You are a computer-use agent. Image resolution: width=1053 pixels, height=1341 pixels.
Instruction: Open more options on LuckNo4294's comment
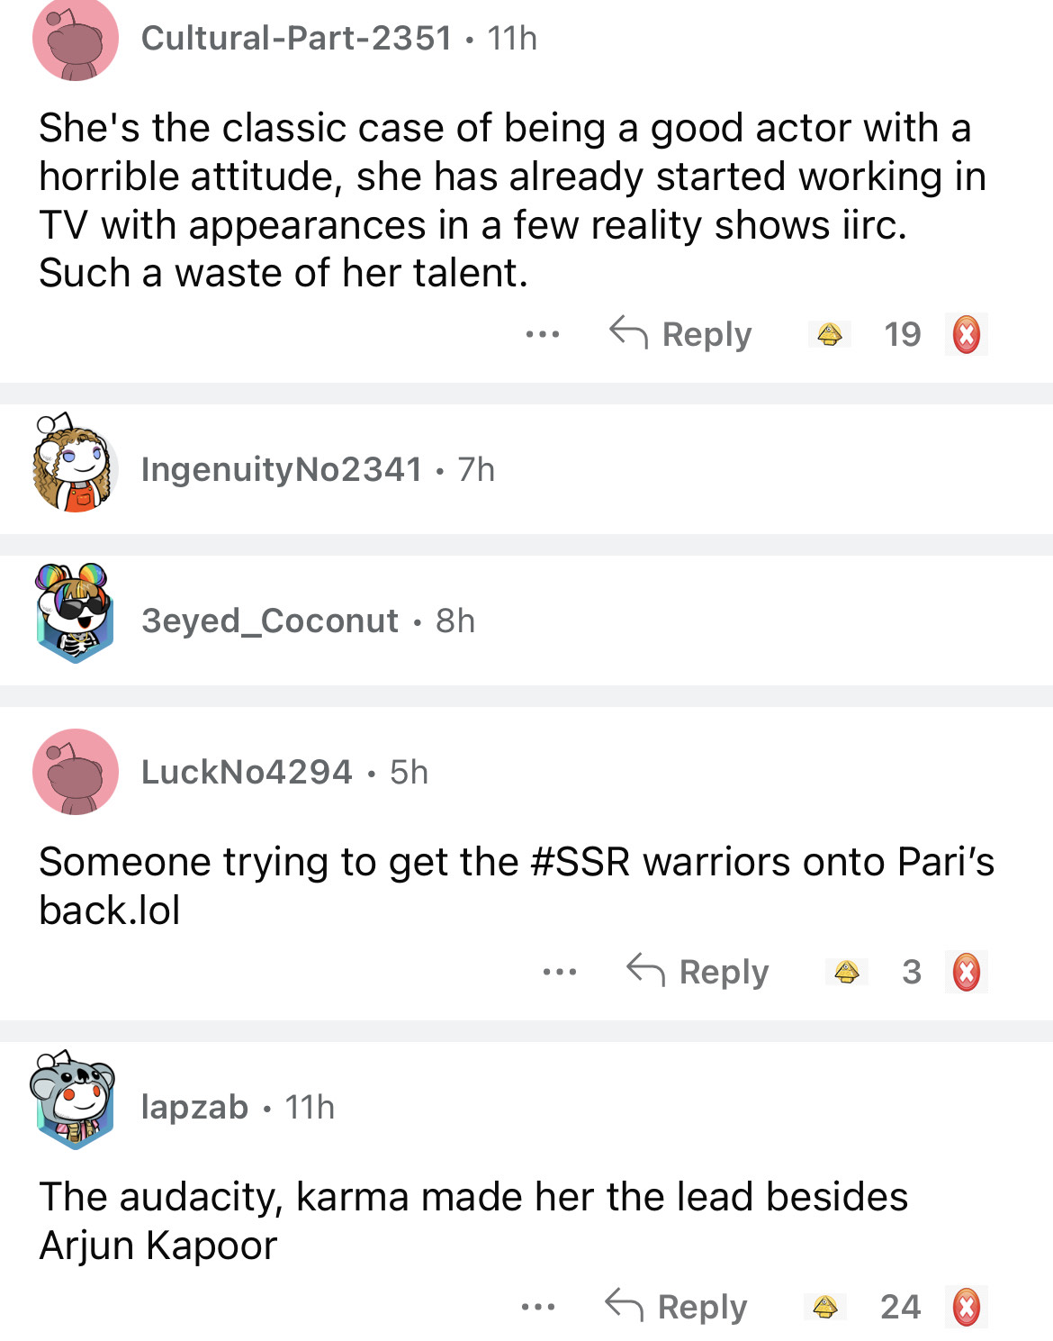pos(560,973)
